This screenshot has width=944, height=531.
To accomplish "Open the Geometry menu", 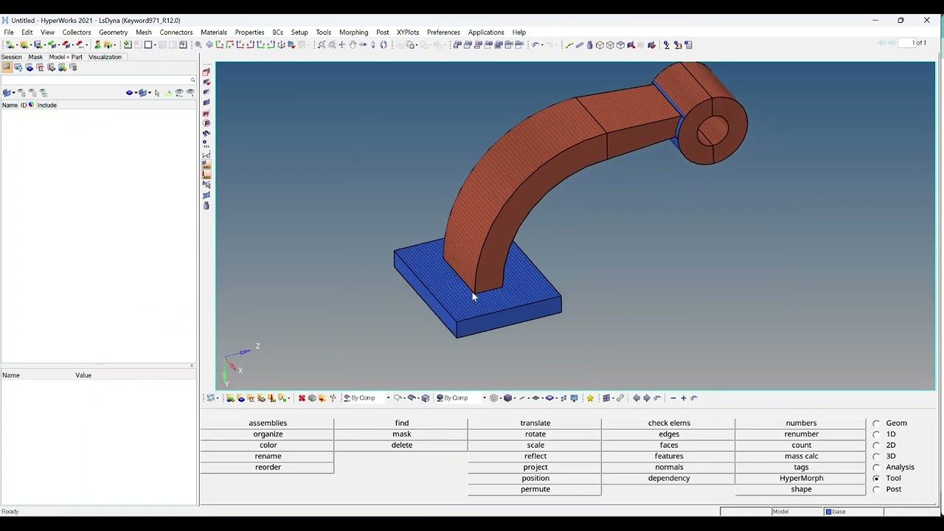I will (x=114, y=32).
